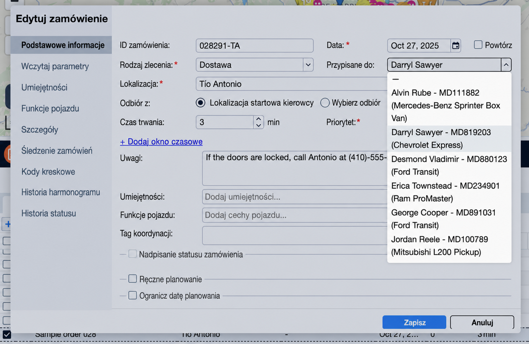
Task: Click the Dodaj umiejętności input
Action: pos(294,197)
